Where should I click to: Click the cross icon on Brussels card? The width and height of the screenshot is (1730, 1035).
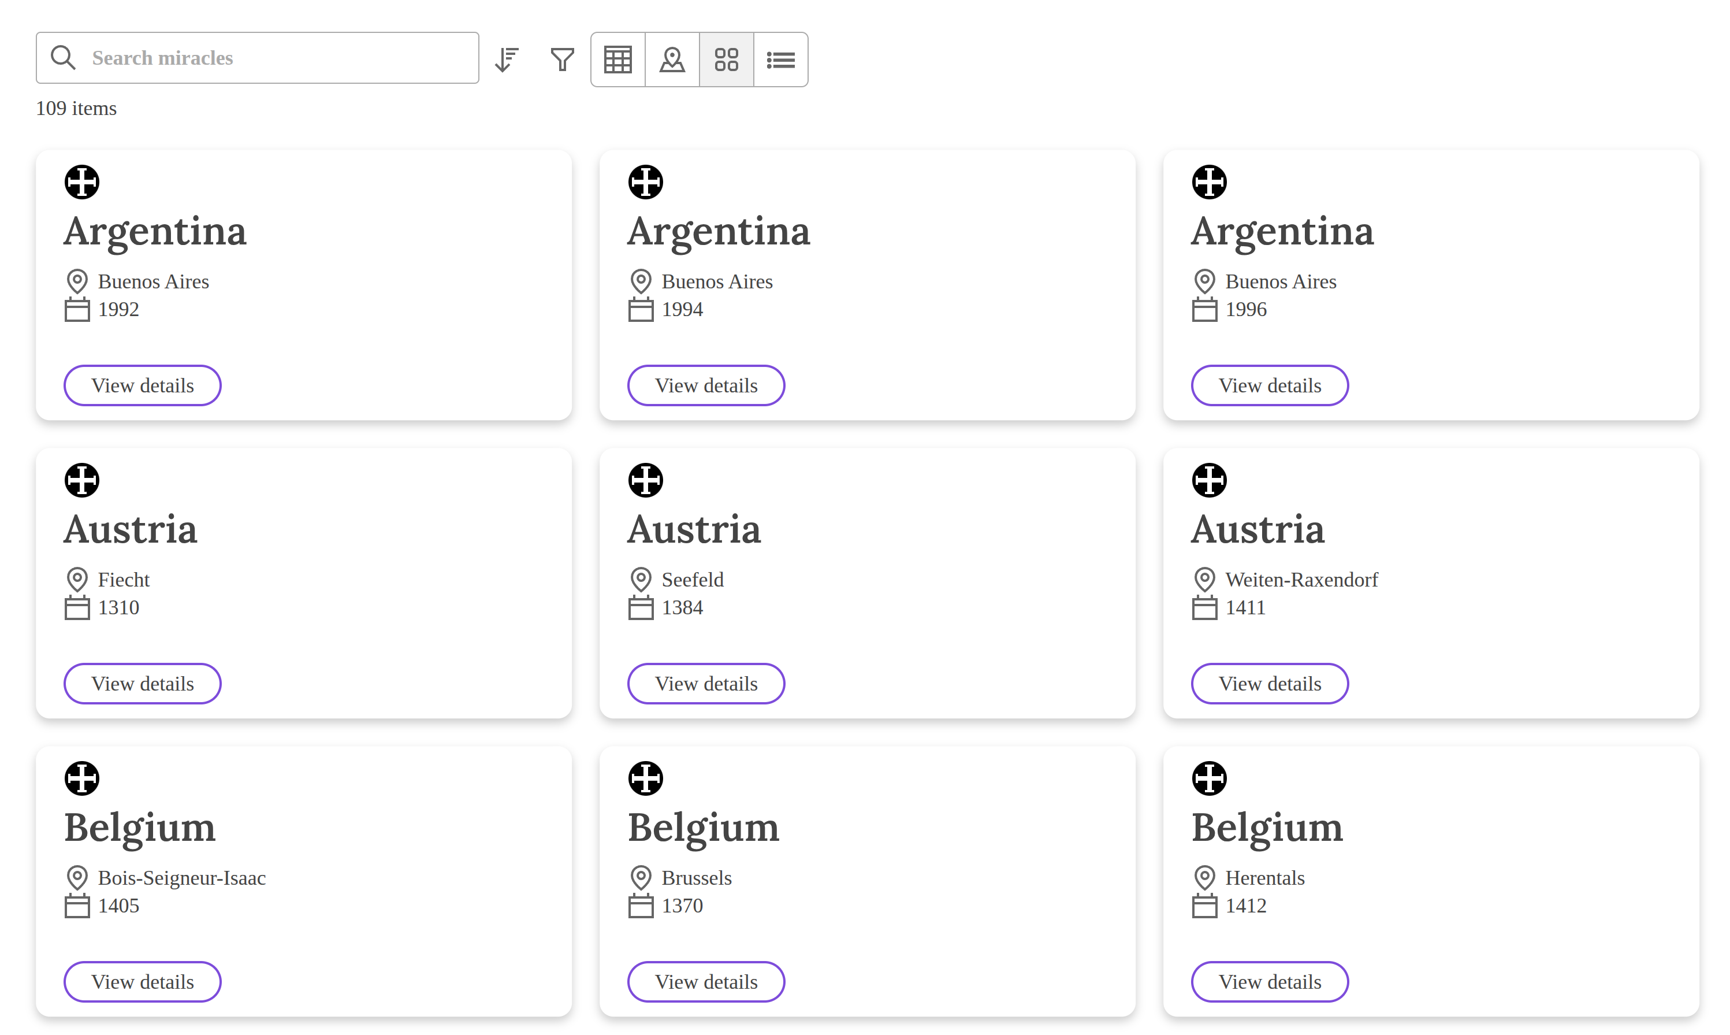(x=645, y=778)
